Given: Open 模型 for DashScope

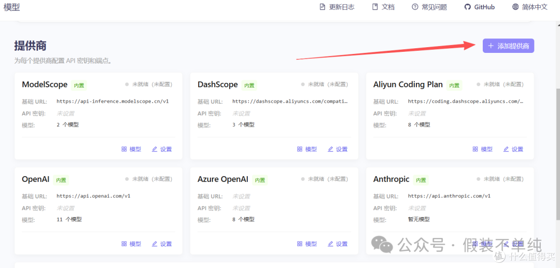Looking at the screenshot, I should (x=307, y=149).
